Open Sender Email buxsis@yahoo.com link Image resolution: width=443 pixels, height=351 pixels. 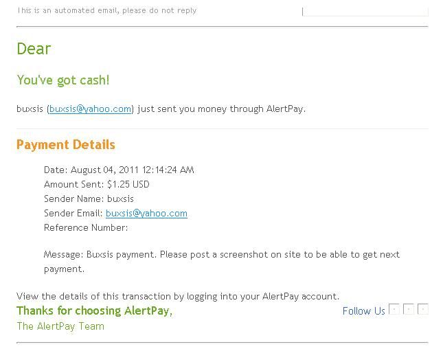pos(146,213)
